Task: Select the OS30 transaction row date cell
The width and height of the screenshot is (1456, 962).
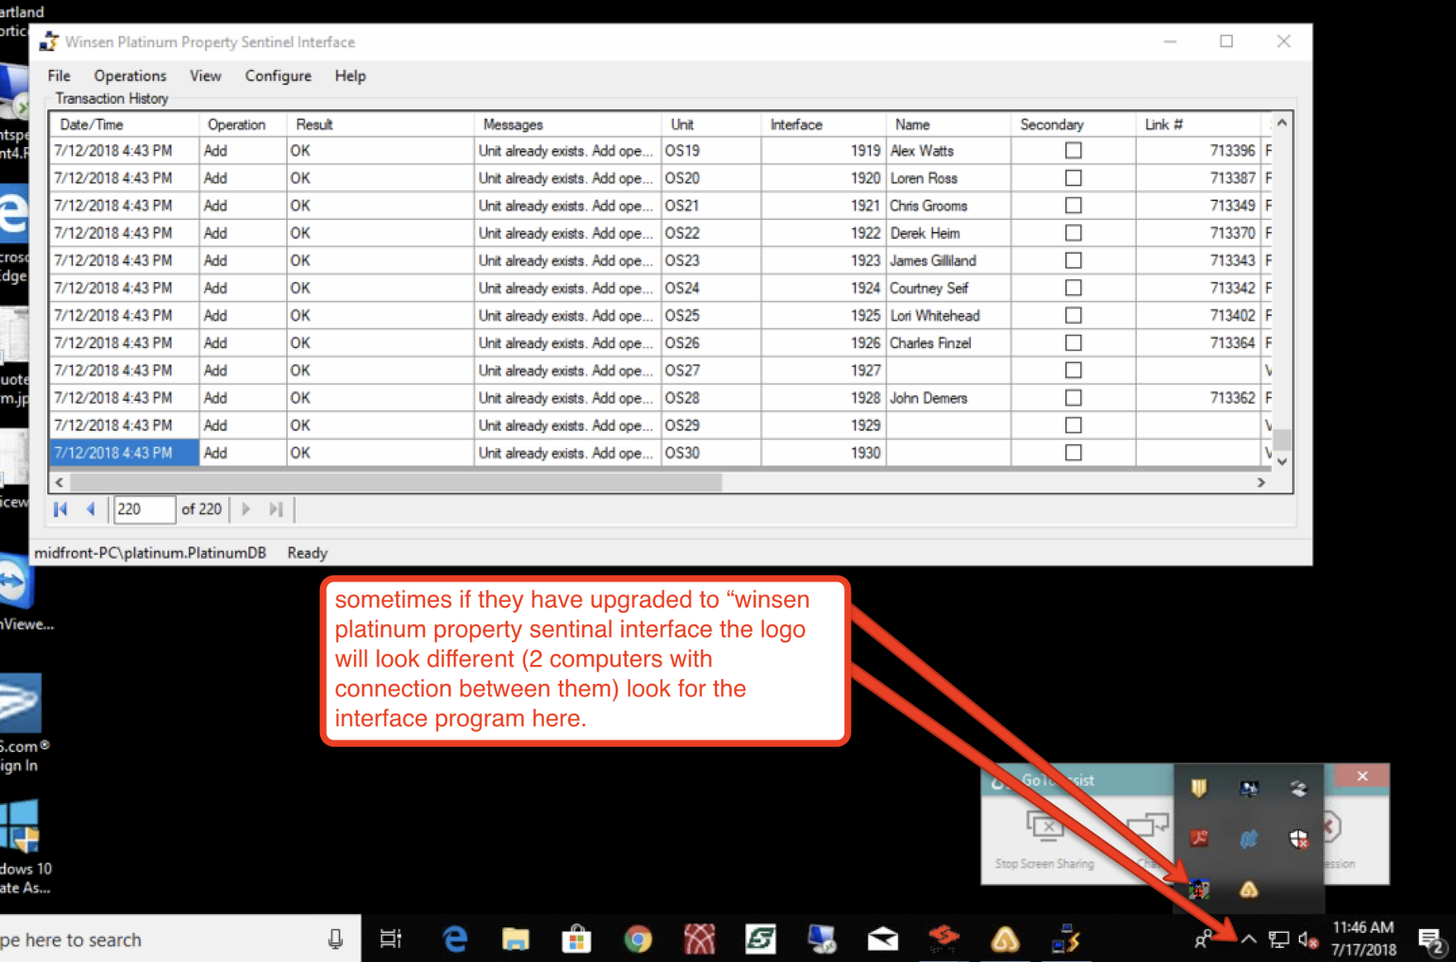Action: (124, 453)
